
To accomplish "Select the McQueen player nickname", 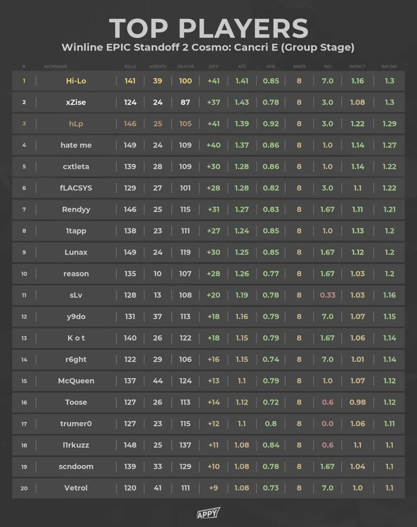I will [76, 380].
